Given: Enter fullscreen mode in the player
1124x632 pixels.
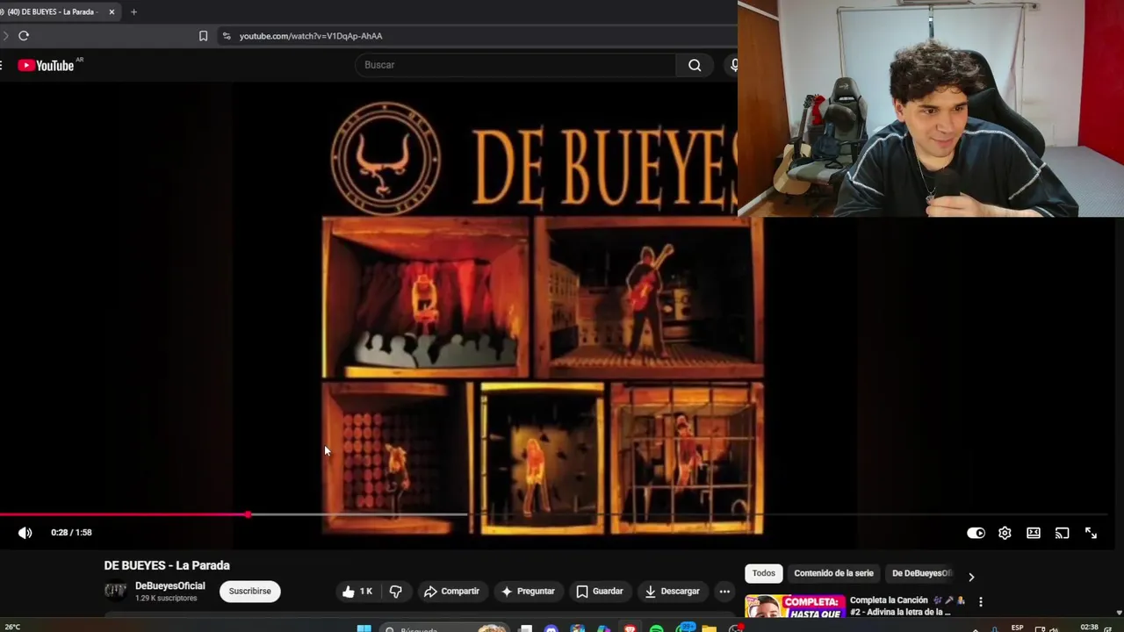Looking at the screenshot, I should point(1091,533).
